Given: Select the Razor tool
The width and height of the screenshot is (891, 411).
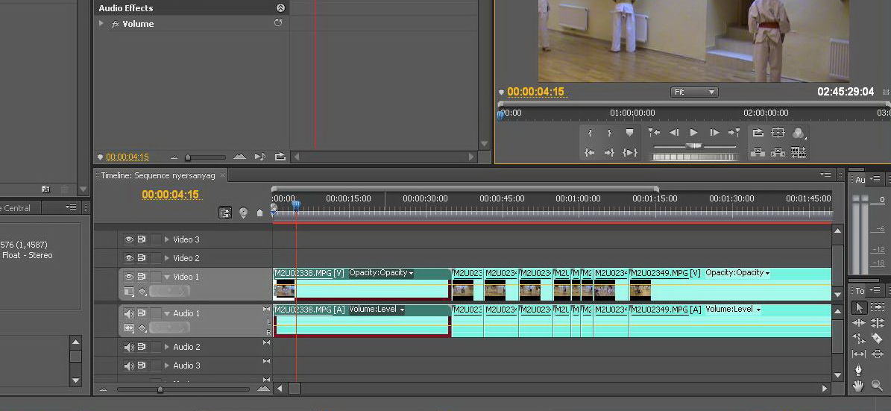Looking at the screenshot, I should [x=878, y=338].
